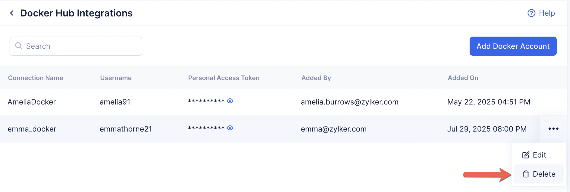Click the back arrow beside Docker Hub Integrations

click(12, 13)
